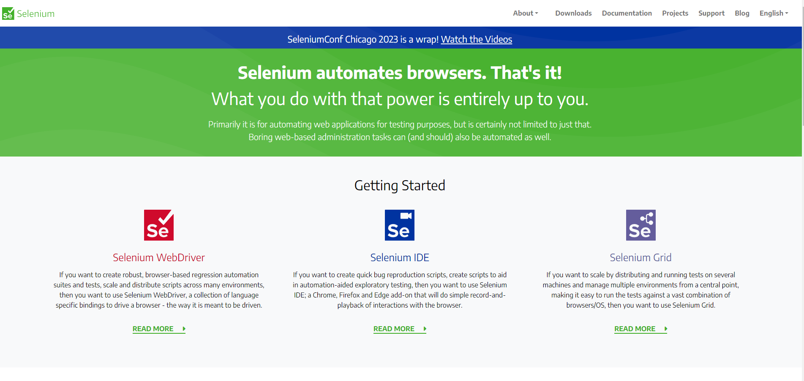Click arrow icon next to Grid READ MORE

click(665, 329)
